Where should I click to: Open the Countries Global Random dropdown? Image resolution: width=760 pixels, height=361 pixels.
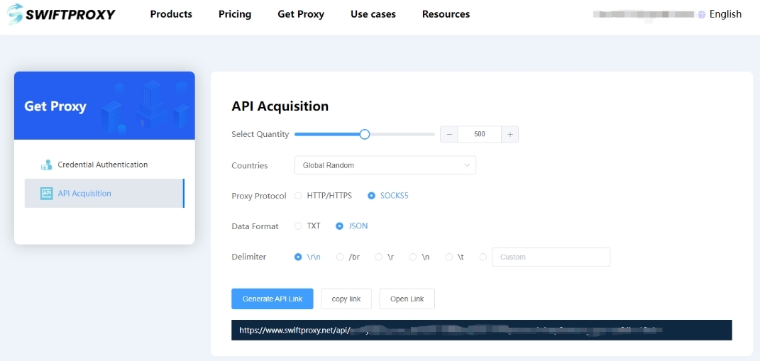[x=385, y=165]
